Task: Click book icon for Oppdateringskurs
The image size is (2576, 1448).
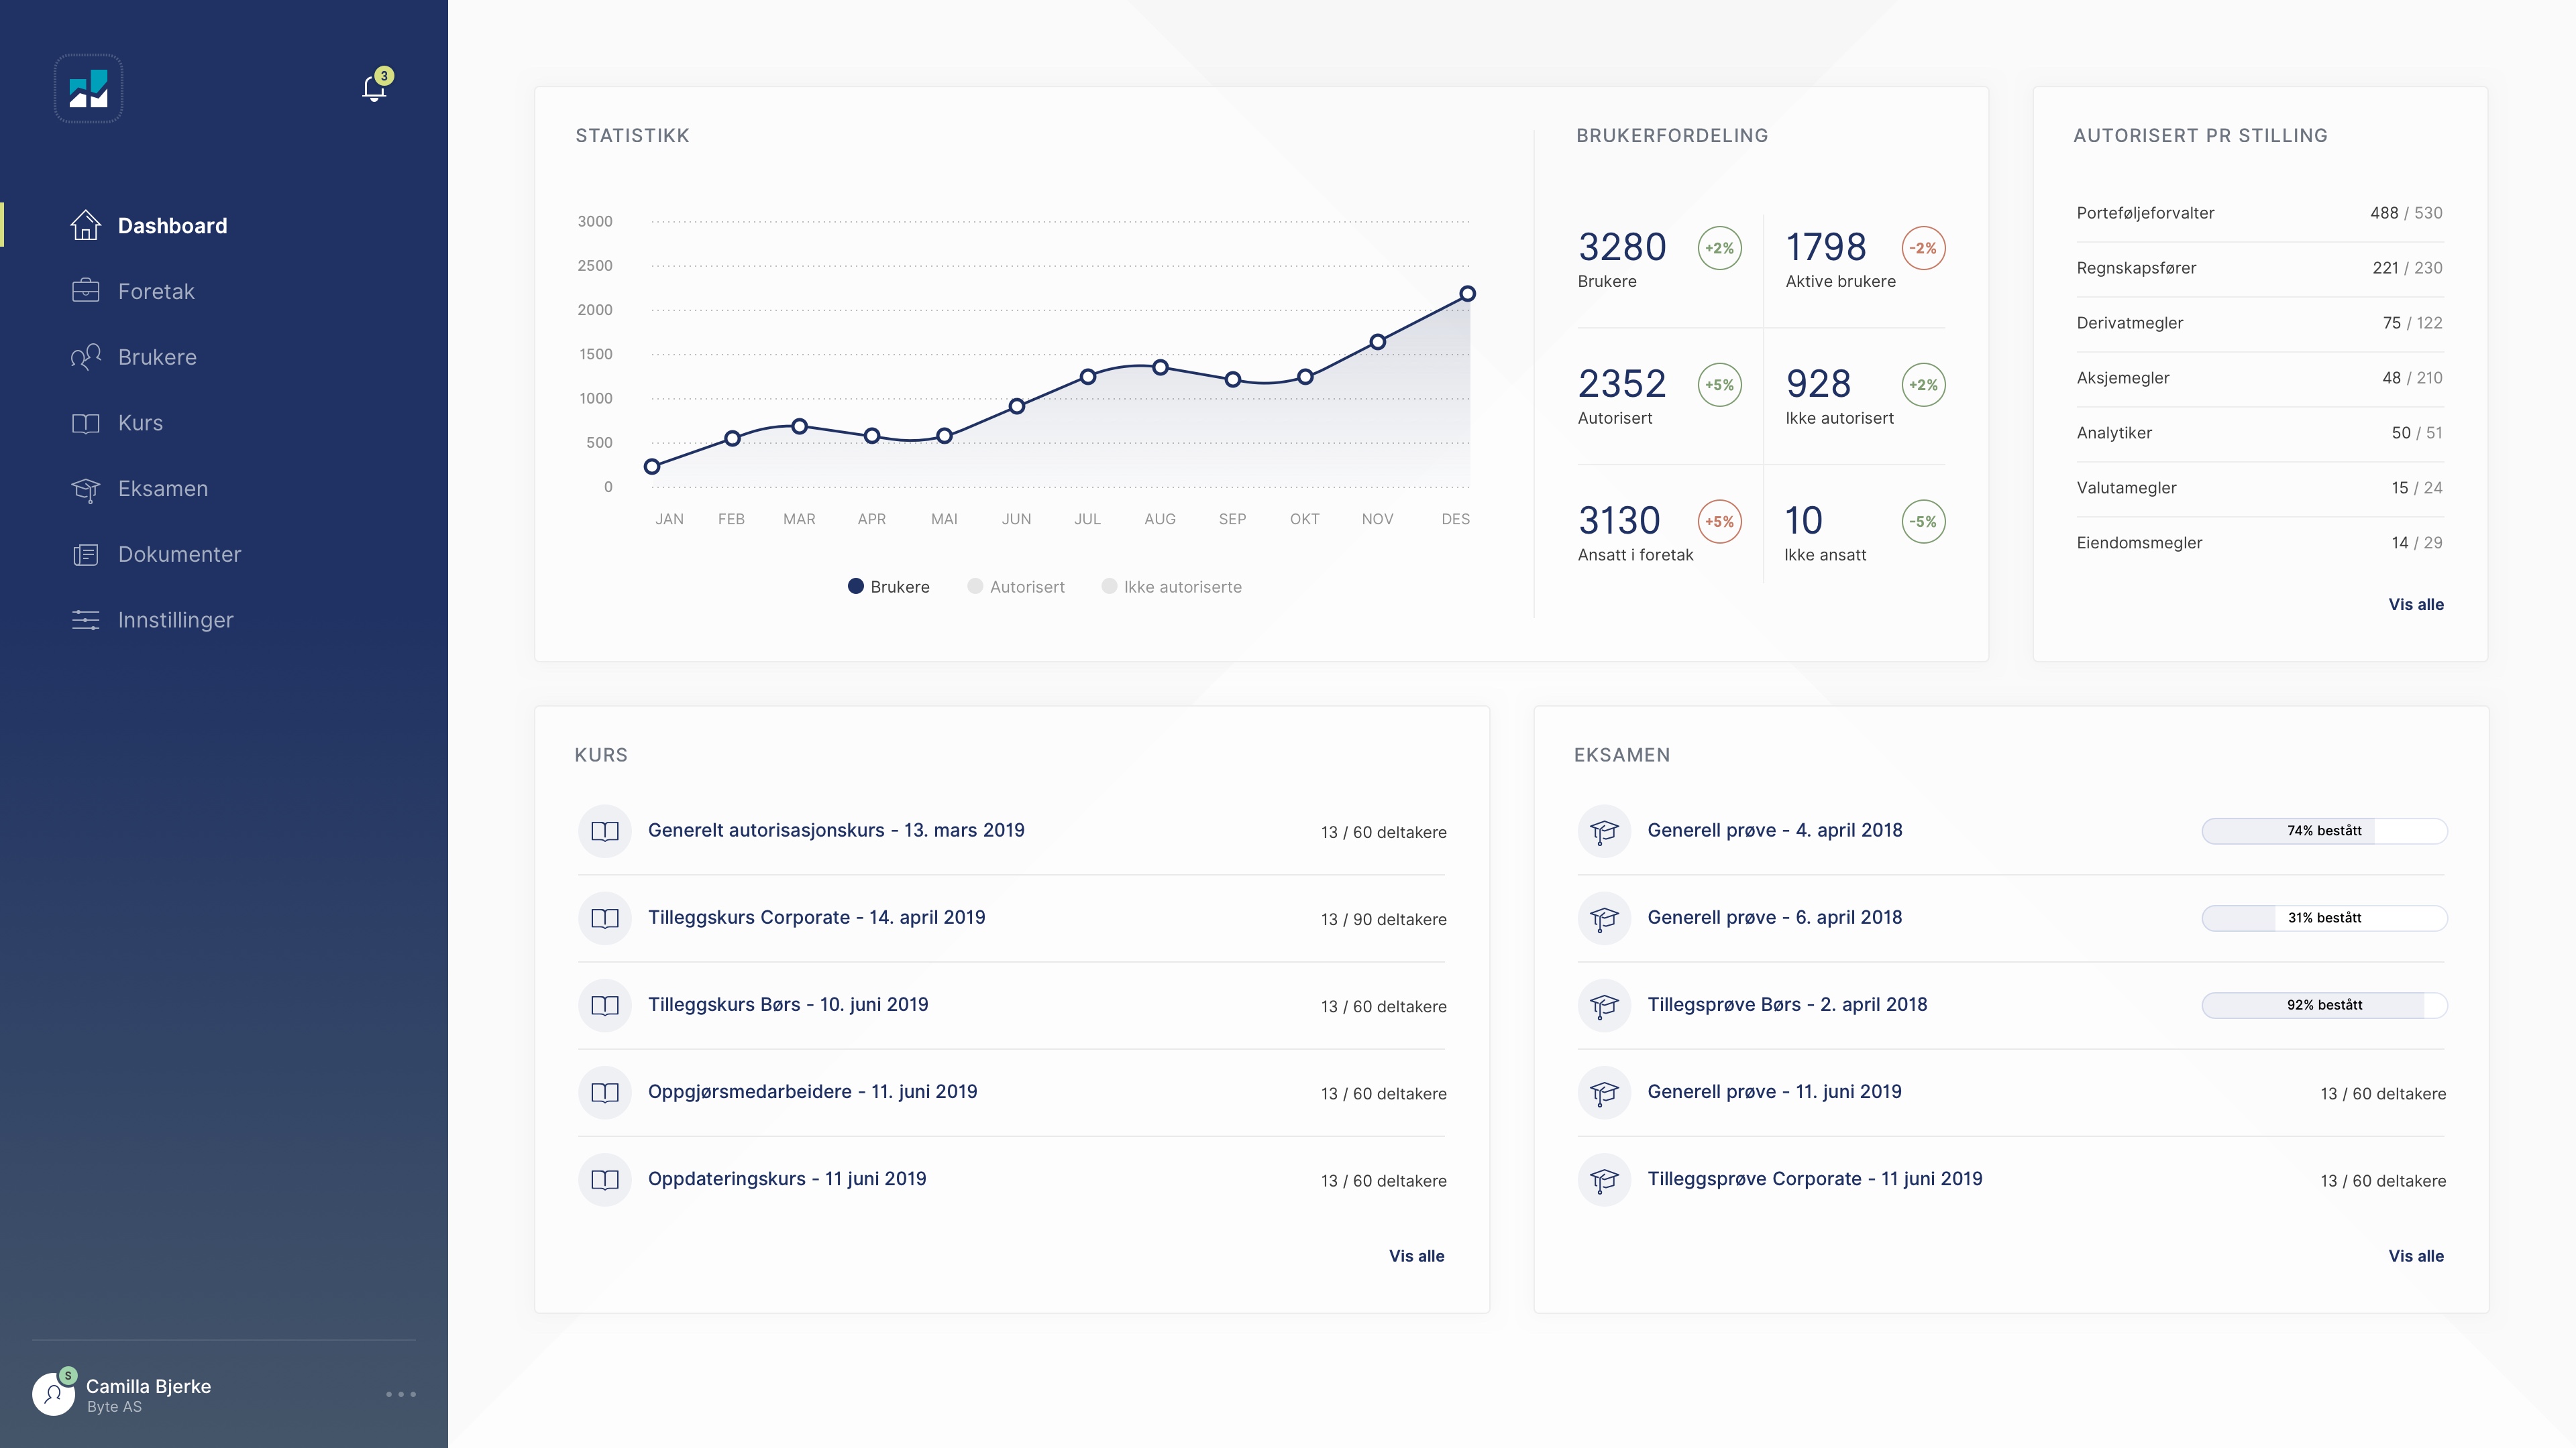Action: click(605, 1179)
